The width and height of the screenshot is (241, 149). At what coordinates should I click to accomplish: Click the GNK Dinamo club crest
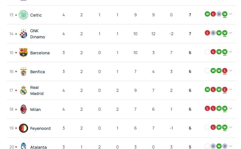(x=23, y=34)
